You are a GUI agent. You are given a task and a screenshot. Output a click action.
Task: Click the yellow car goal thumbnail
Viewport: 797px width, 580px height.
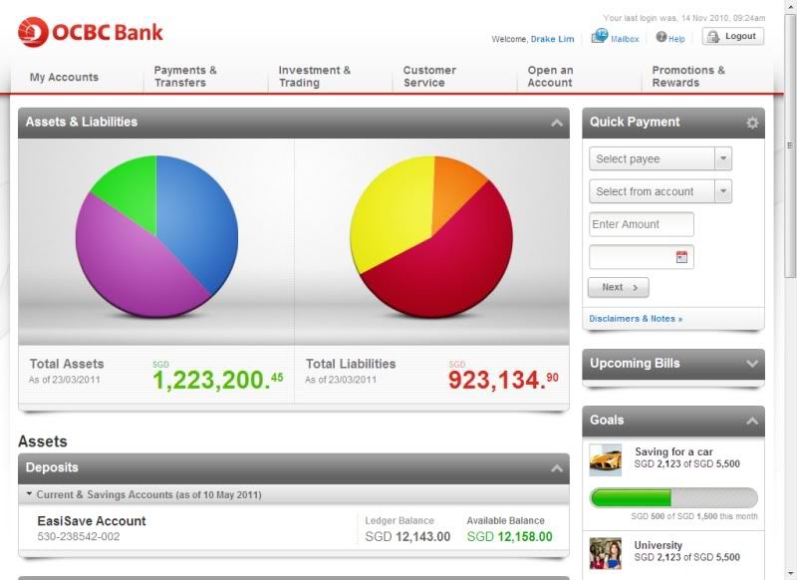coord(606,460)
